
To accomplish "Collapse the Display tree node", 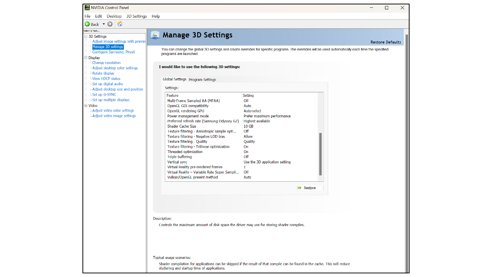I will point(86,58).
